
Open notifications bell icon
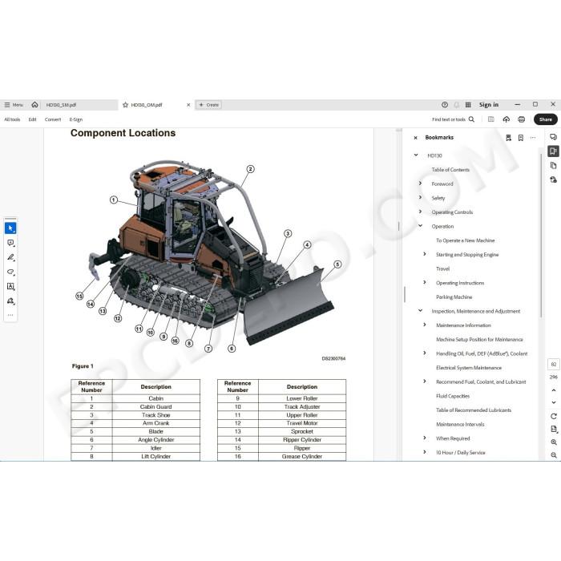pyautogui.click(x=457, y=105)
